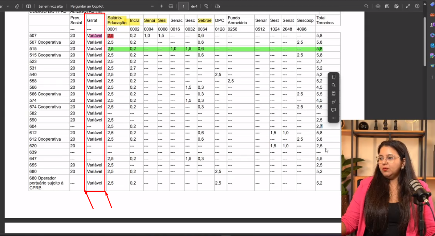Search selected text from the floating mini toolbar

coord(333,85)
